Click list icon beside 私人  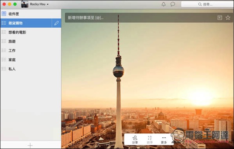pyautogui.click(x=4, y=69)
